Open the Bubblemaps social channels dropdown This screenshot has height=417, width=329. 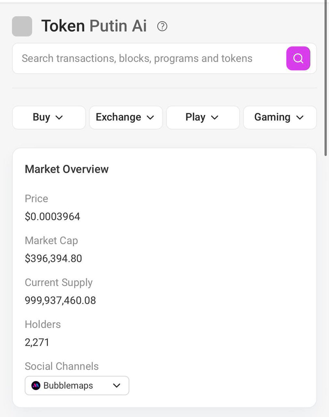point(77,385)
